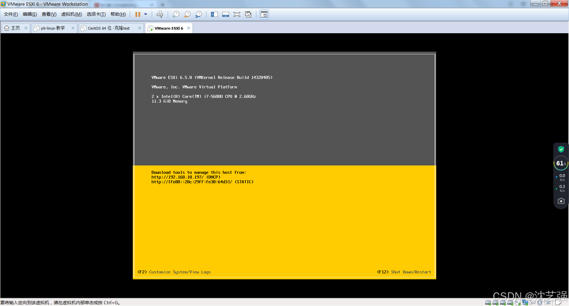
Task: Click the camera device status icon
Action: click(x=547, y=302)
